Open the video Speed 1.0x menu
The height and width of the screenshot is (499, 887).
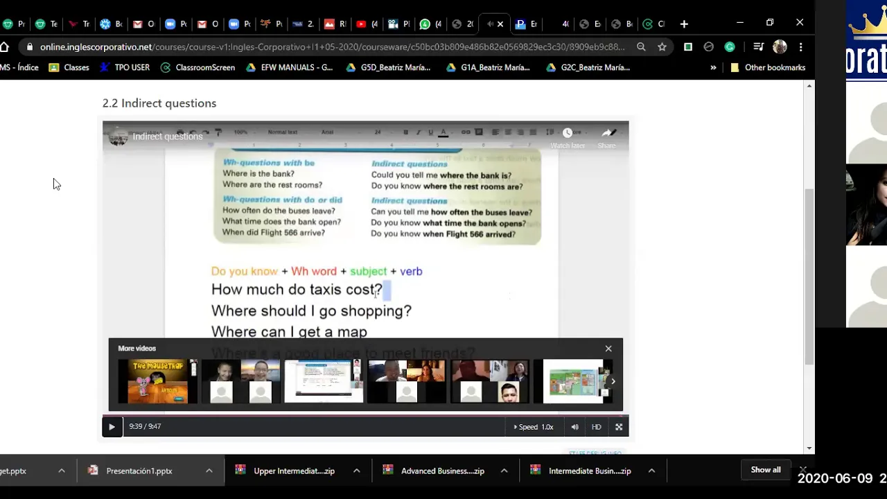533,427
